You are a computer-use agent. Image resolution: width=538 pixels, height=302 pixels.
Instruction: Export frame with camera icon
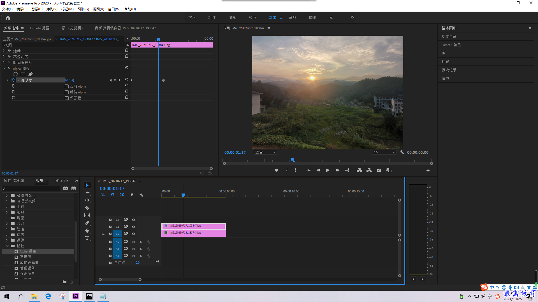(x=379, y=170)
